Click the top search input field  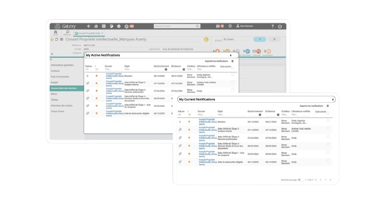coord(176,26)
